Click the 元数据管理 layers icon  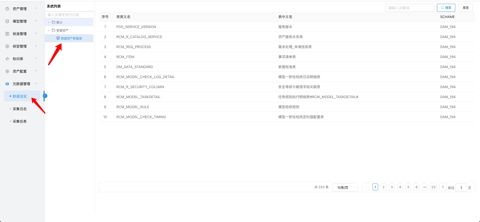click(x=7, y=84)
